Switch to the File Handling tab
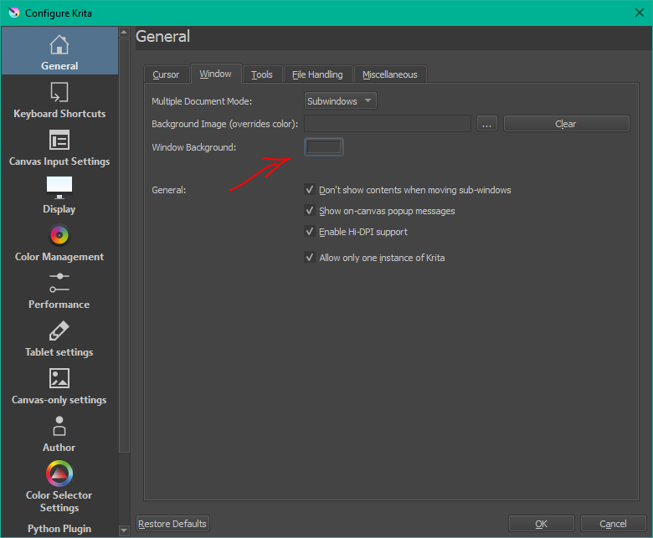Screen dimensions: 653x538 (317, 74)
